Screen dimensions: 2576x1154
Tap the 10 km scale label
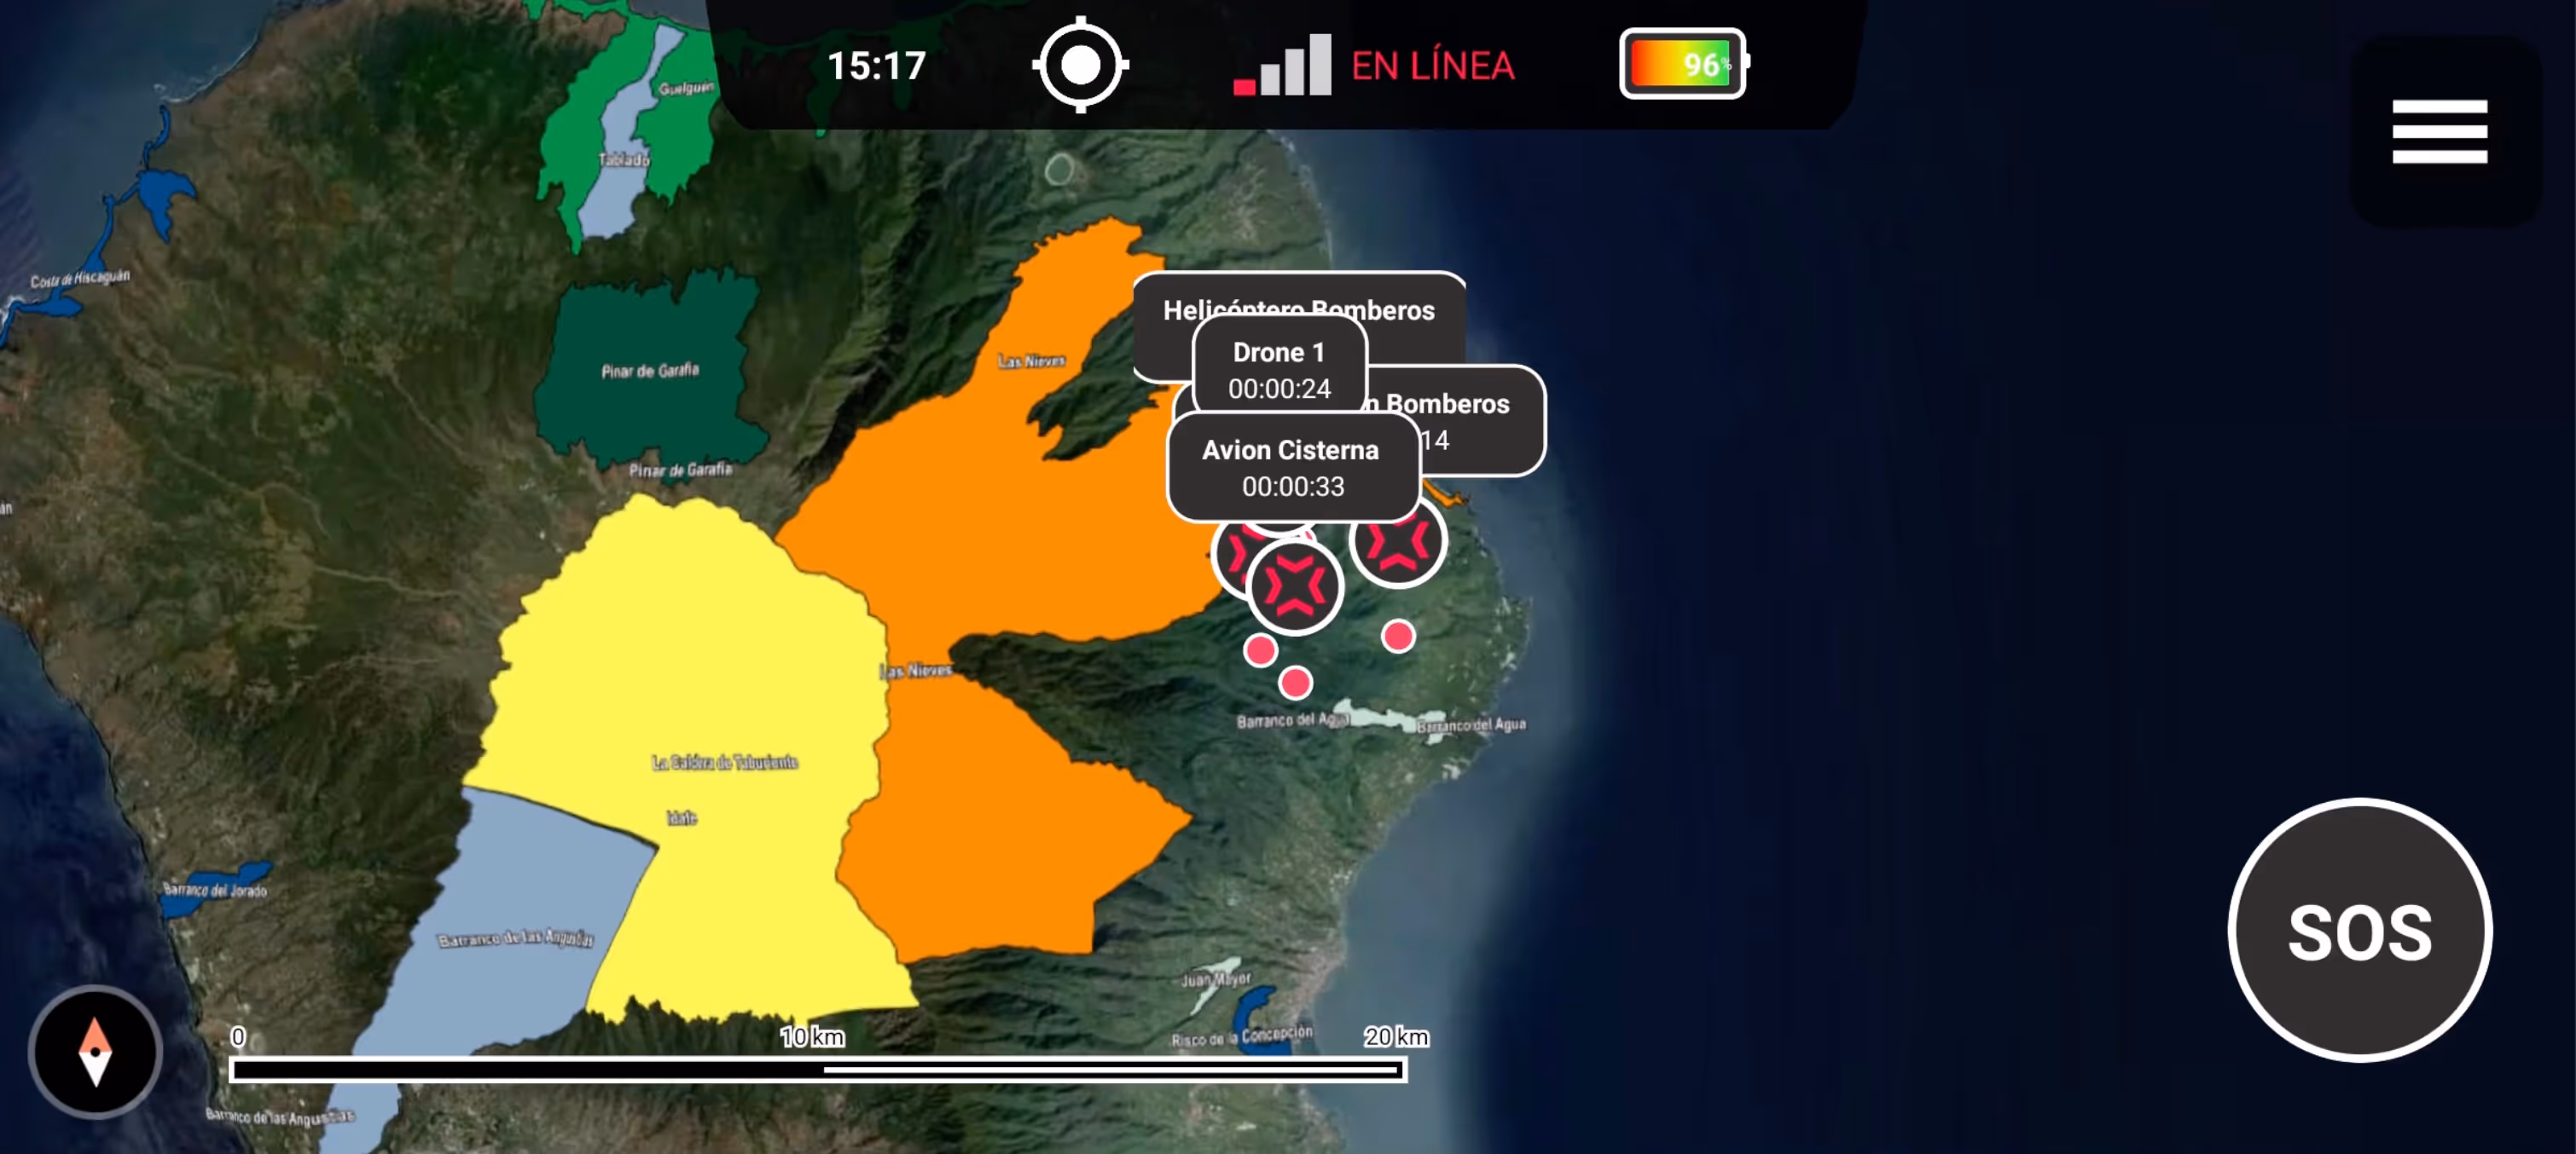(812, 1037)
